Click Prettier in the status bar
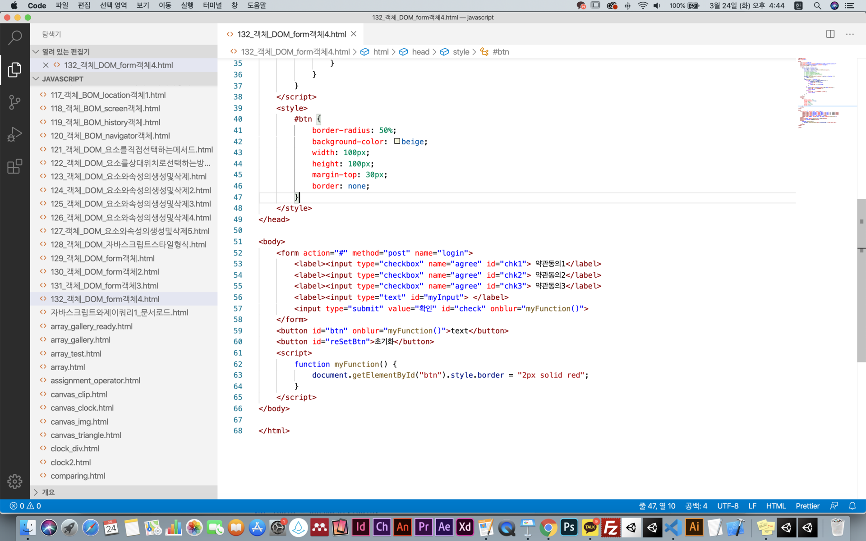The image size is (866, 541). (x=807, y=506)
